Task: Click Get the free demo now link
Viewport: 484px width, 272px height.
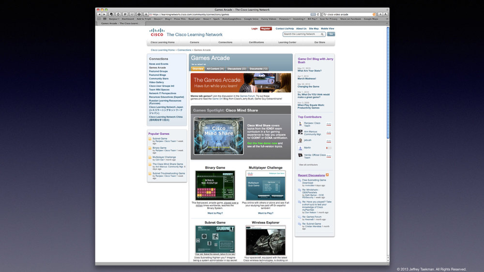Action: pos(262,143)
